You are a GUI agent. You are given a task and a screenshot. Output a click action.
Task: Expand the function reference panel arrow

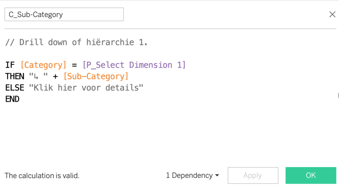click(338, 96)
